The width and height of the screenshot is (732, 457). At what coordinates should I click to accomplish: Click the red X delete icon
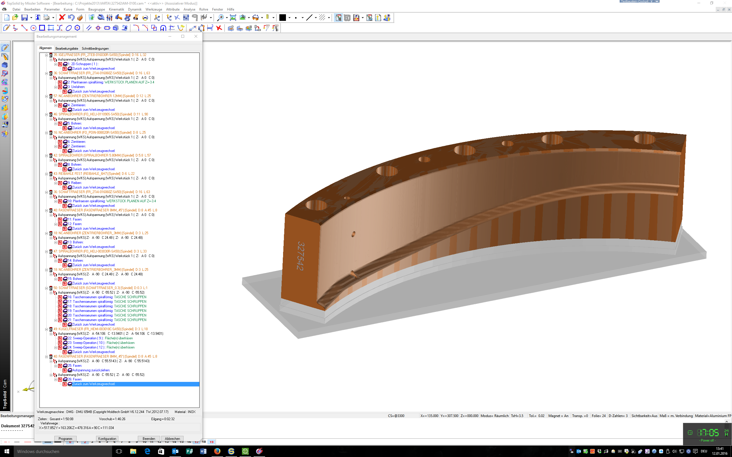pyautogui.click(x=62, y=17)
